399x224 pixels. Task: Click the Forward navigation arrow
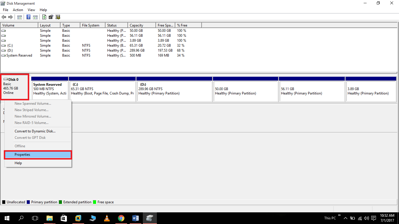click(x=11, y=17)
